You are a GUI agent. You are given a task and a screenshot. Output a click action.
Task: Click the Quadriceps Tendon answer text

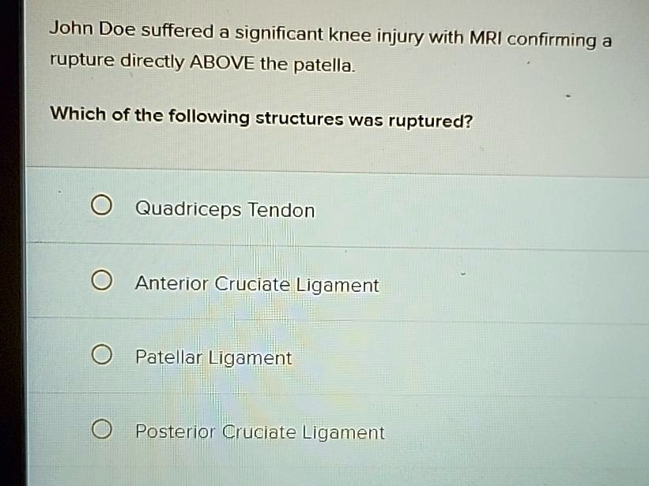click(225, 210)
